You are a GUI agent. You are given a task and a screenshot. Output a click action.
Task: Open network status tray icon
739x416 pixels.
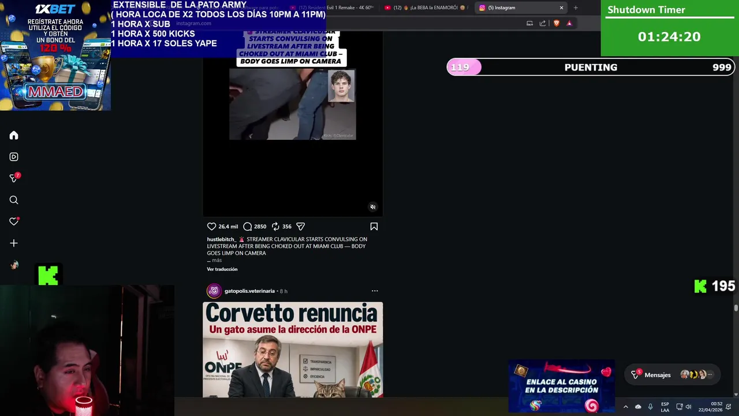680,407
